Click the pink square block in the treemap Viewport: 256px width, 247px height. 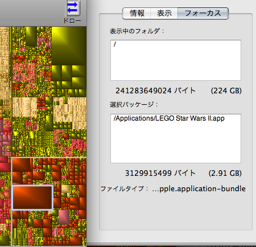pos(64,217)
